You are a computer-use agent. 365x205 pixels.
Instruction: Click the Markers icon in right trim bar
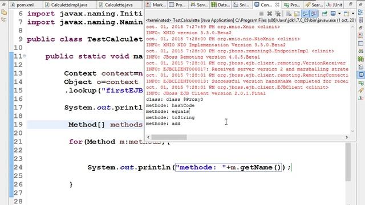coord(361,35)
